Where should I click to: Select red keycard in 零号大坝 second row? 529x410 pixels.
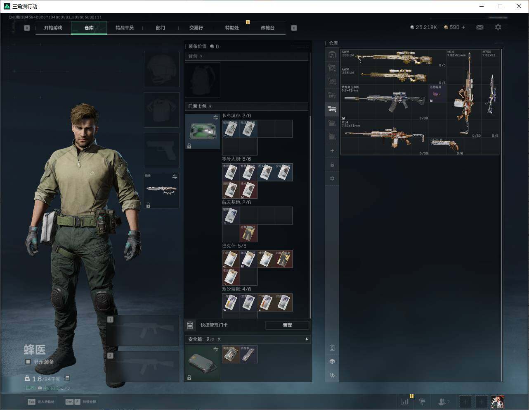248,190
